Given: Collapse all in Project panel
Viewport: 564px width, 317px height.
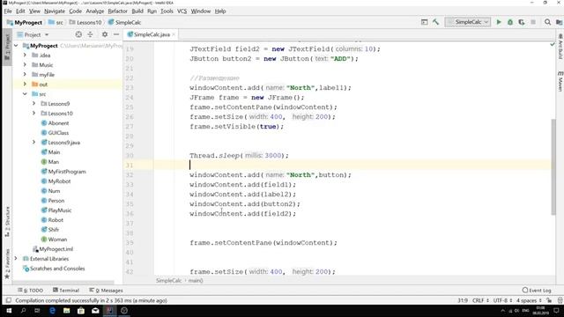Looking at the screenshot, I should pyautogui.click(x=90, y=34).
